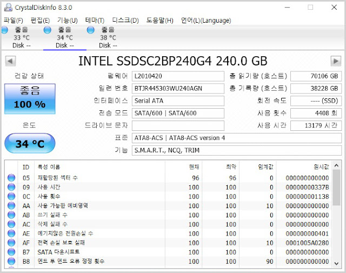Click the status orb of attribute 09
346x273 pixels.
11,187
